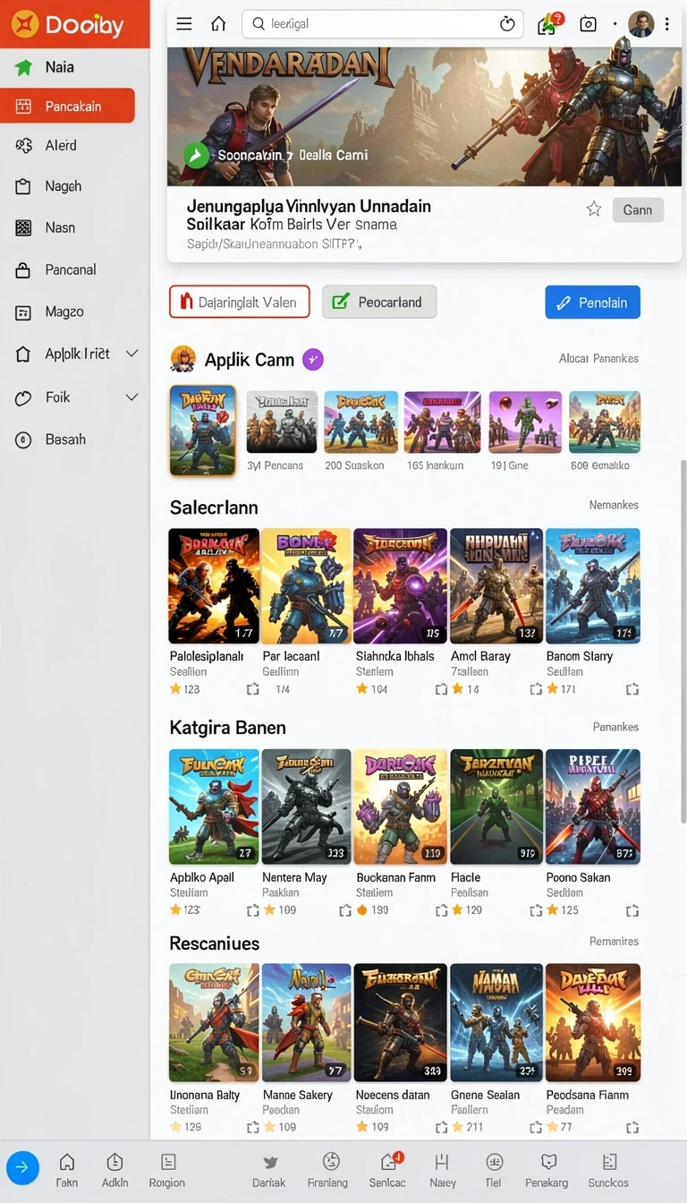Screen dimensions: 687x1203
Task: Click the refresh icon inside the search field
Action: 507,24
